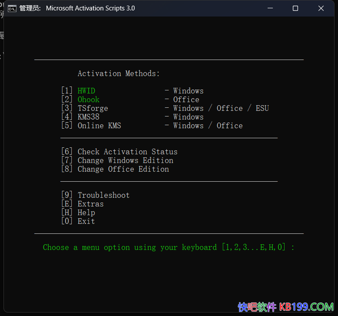Image resolution: width=338 pixels, height=316 pixels.
Task: Pick the Online KMS menu entry
Action: tap(99, 126)
